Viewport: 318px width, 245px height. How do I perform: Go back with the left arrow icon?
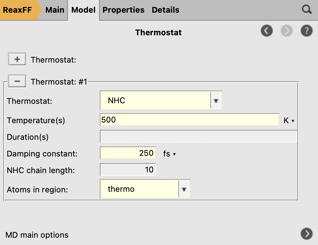[267, 31]
